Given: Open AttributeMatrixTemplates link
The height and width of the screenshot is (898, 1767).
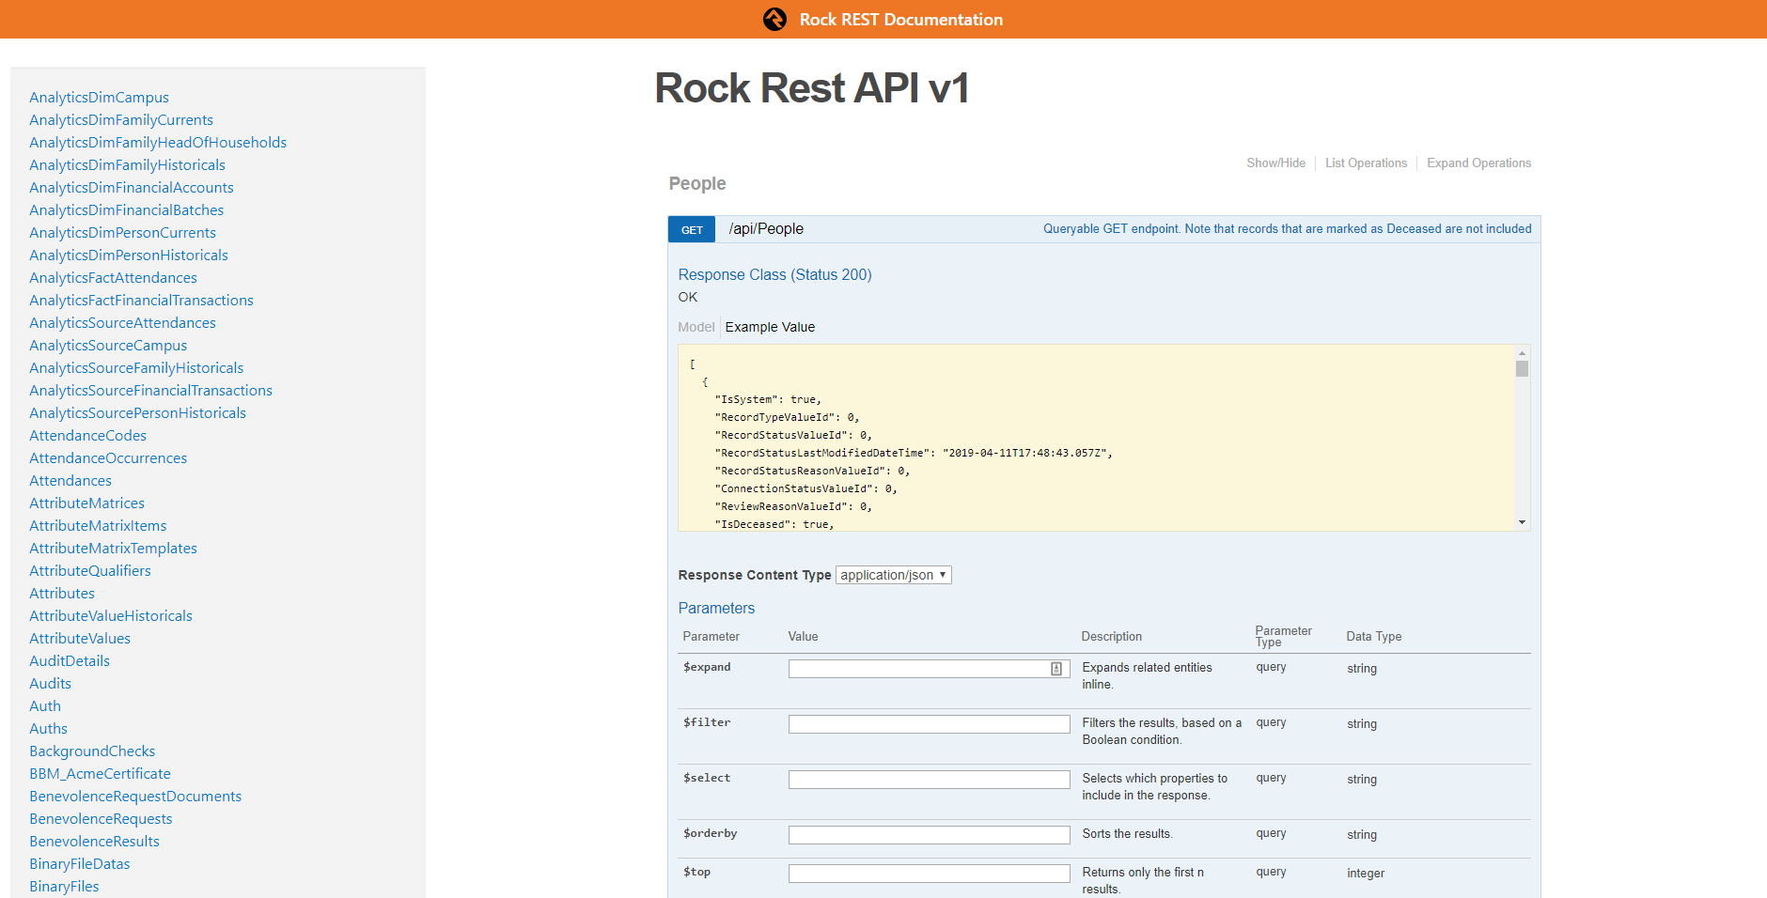Looking at the screenshot, I should point(113,548).
